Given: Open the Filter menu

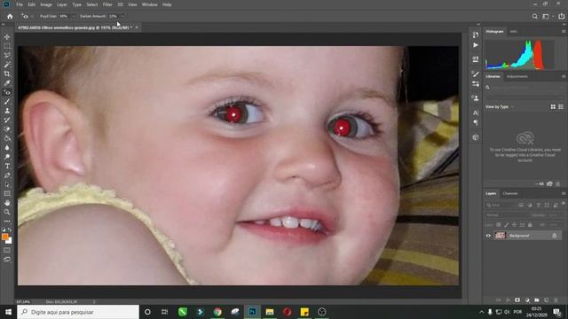Looking at the screenshot, I should click(x=107, y=4).
